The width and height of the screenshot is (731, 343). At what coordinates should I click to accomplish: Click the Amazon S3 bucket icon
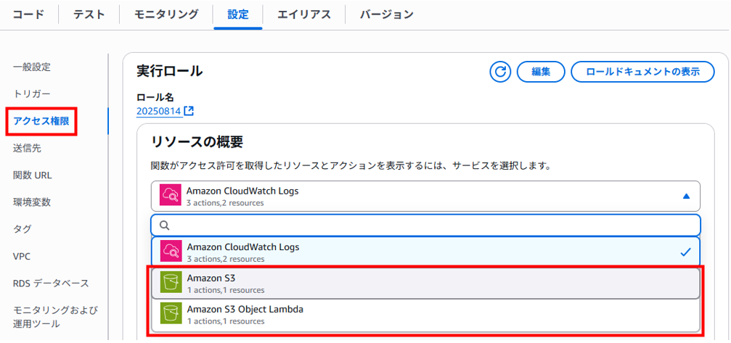coord(171,283)
